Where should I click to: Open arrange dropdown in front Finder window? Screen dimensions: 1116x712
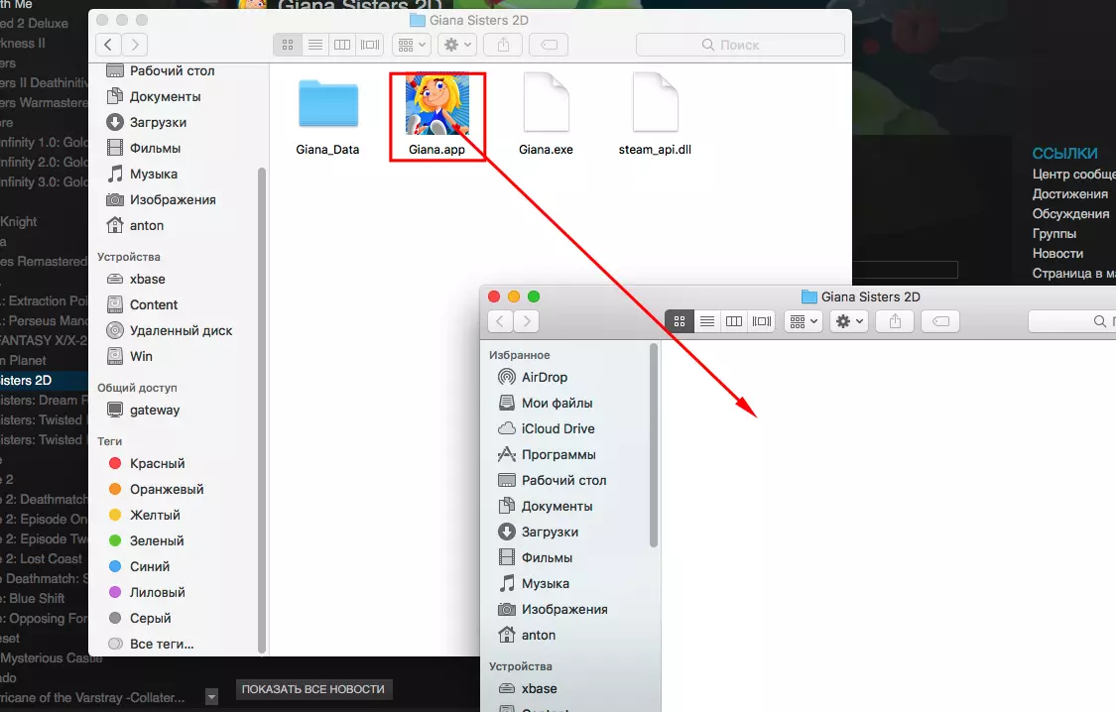(804, 321)
